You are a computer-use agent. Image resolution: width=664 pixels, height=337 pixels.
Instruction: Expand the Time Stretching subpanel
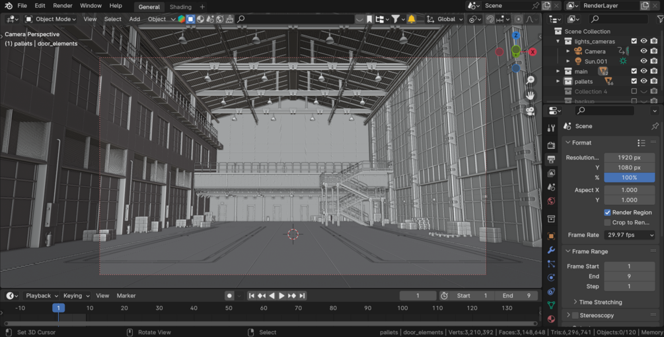coord(597,302)
